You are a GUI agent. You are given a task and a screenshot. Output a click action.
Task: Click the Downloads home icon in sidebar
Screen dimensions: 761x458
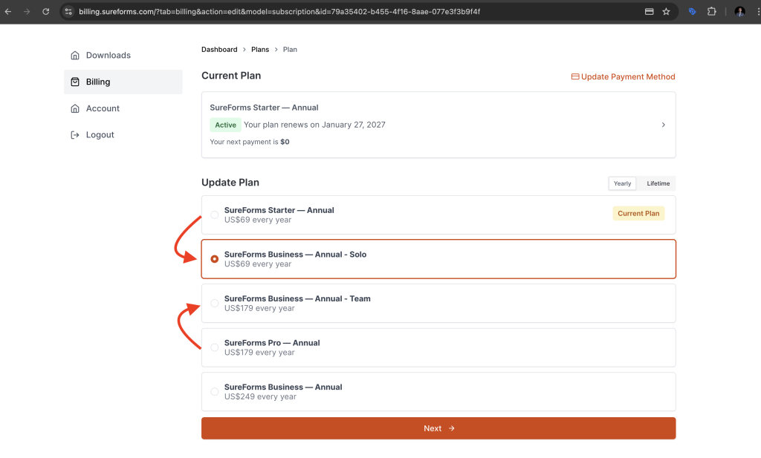click(x=75, y=56)
